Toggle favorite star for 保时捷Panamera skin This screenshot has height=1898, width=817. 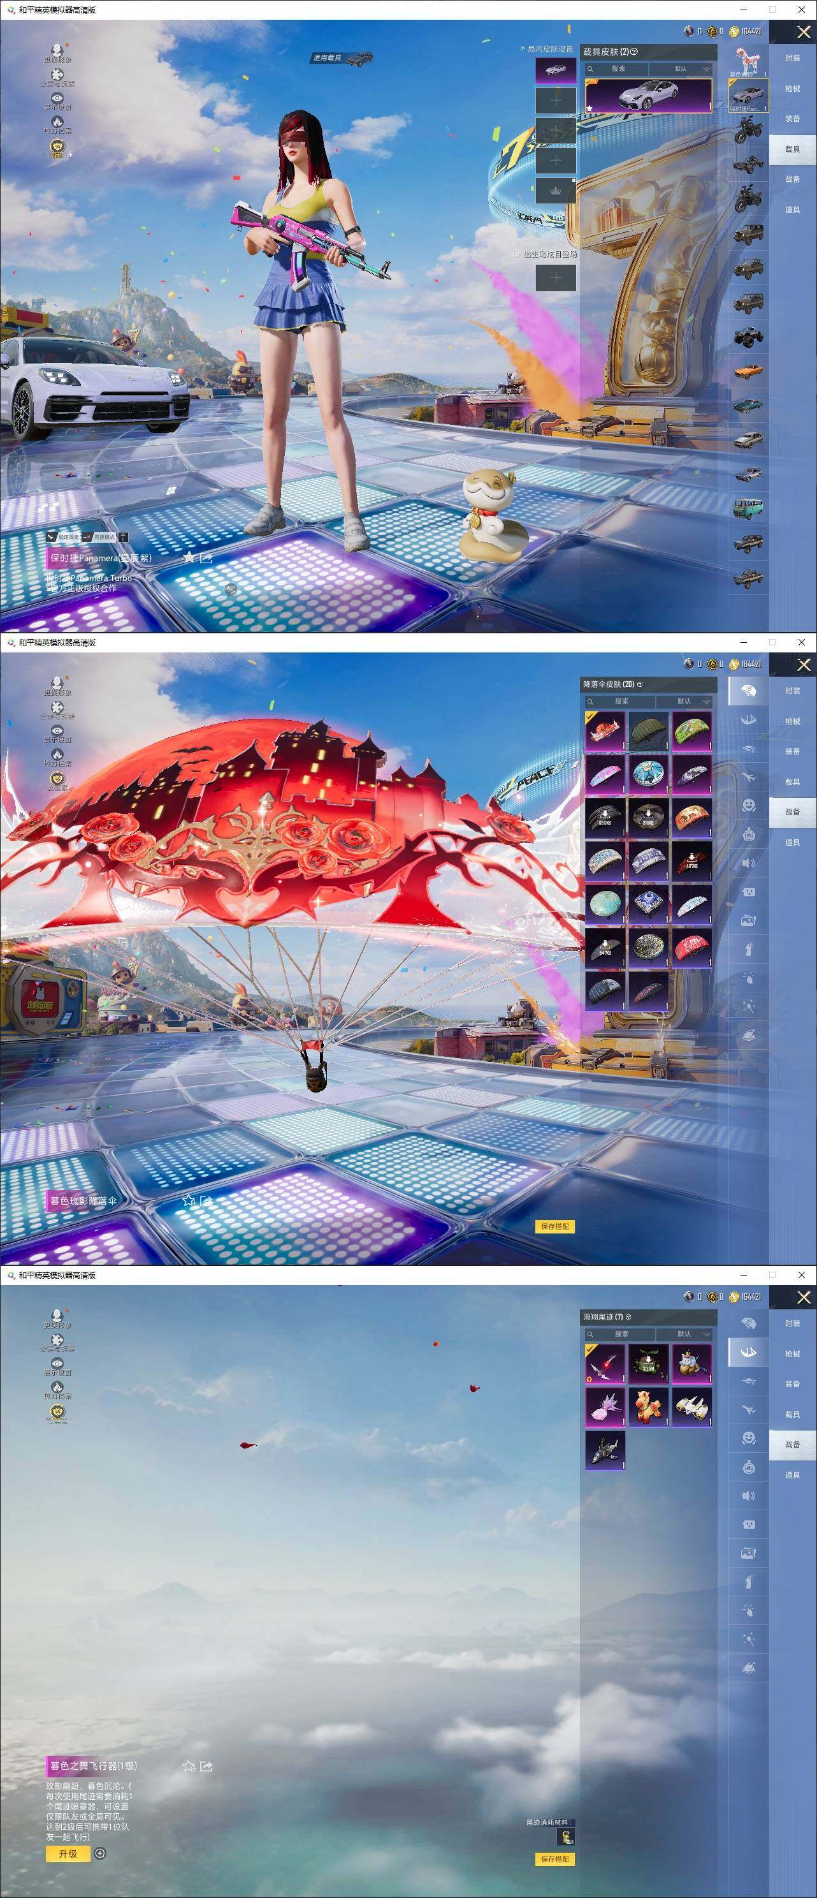189,558
